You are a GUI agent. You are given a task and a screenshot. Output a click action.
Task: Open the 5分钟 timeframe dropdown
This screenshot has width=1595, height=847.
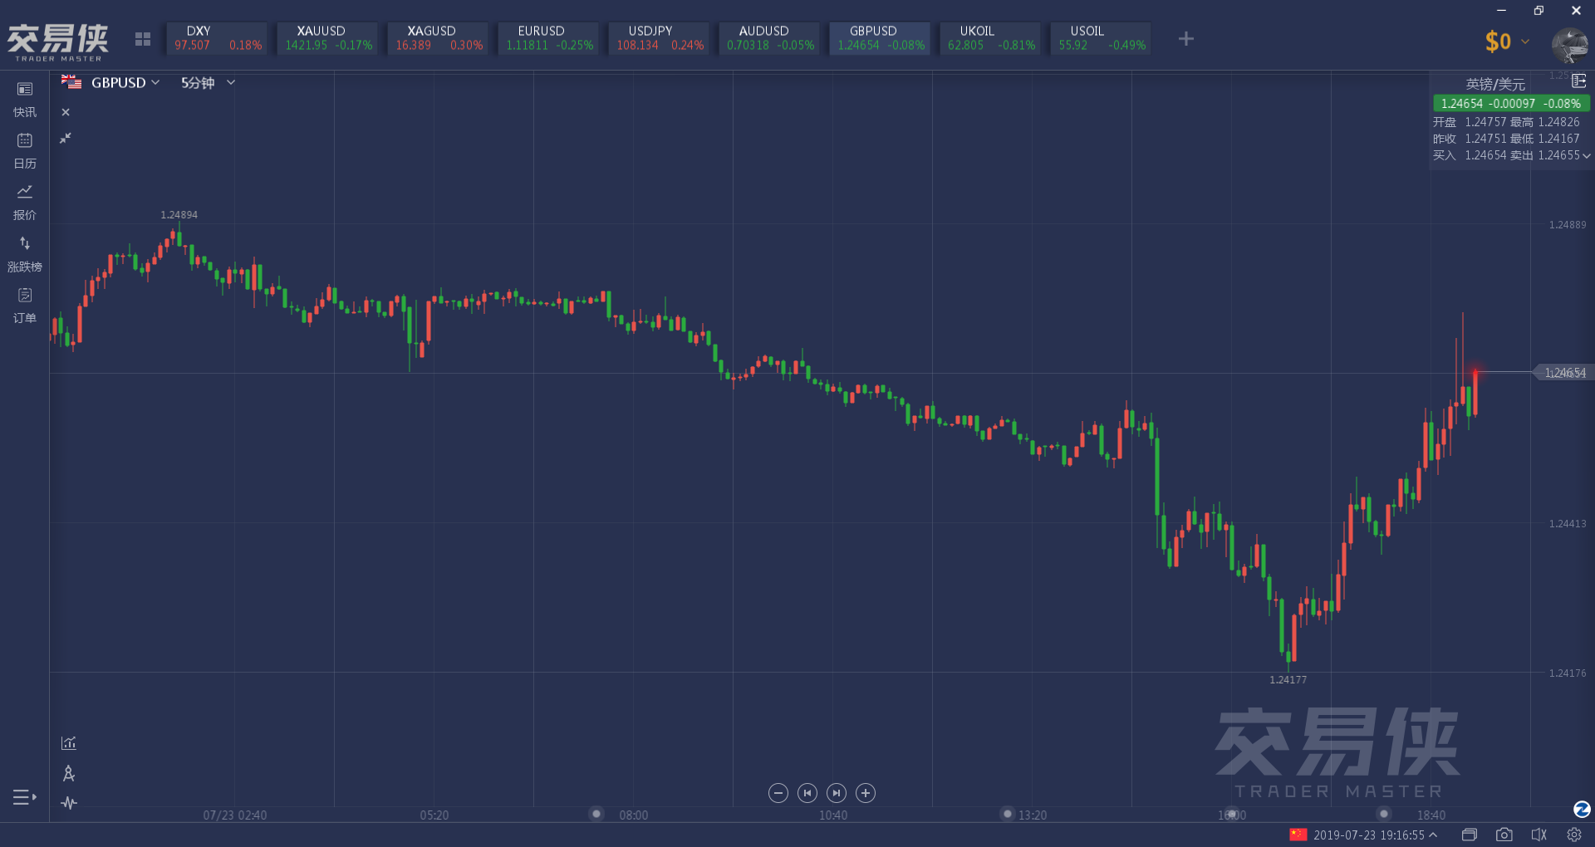click(x=208, y=83)
